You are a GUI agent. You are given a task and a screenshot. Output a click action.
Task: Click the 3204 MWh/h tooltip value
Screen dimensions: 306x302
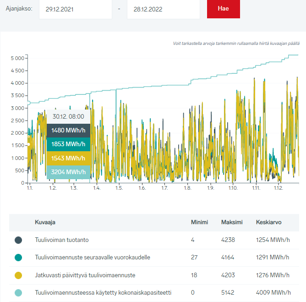coord(68,172)
